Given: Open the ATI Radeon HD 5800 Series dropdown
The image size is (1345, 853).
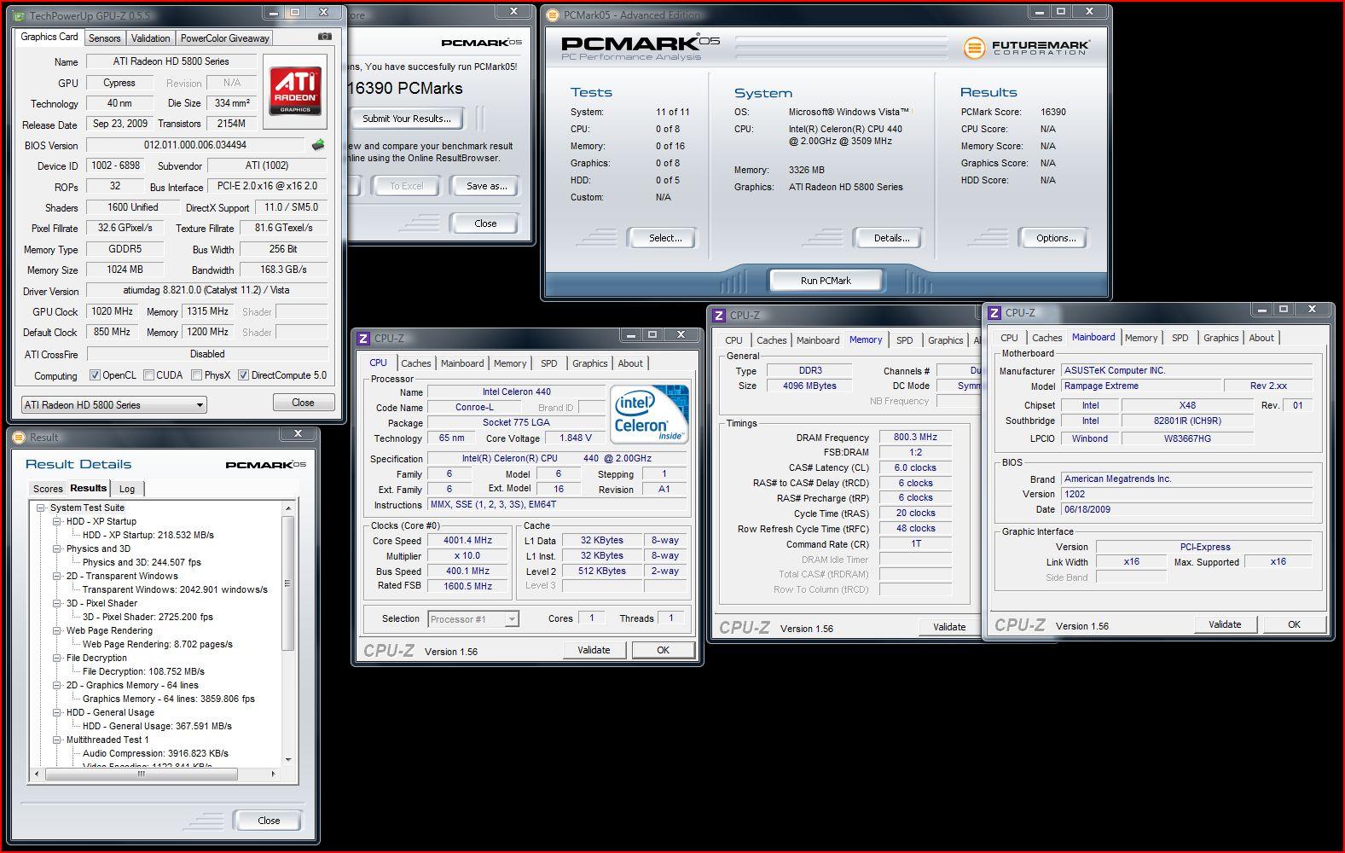Looking at the screenshot, I should click(x=114, y=404).
